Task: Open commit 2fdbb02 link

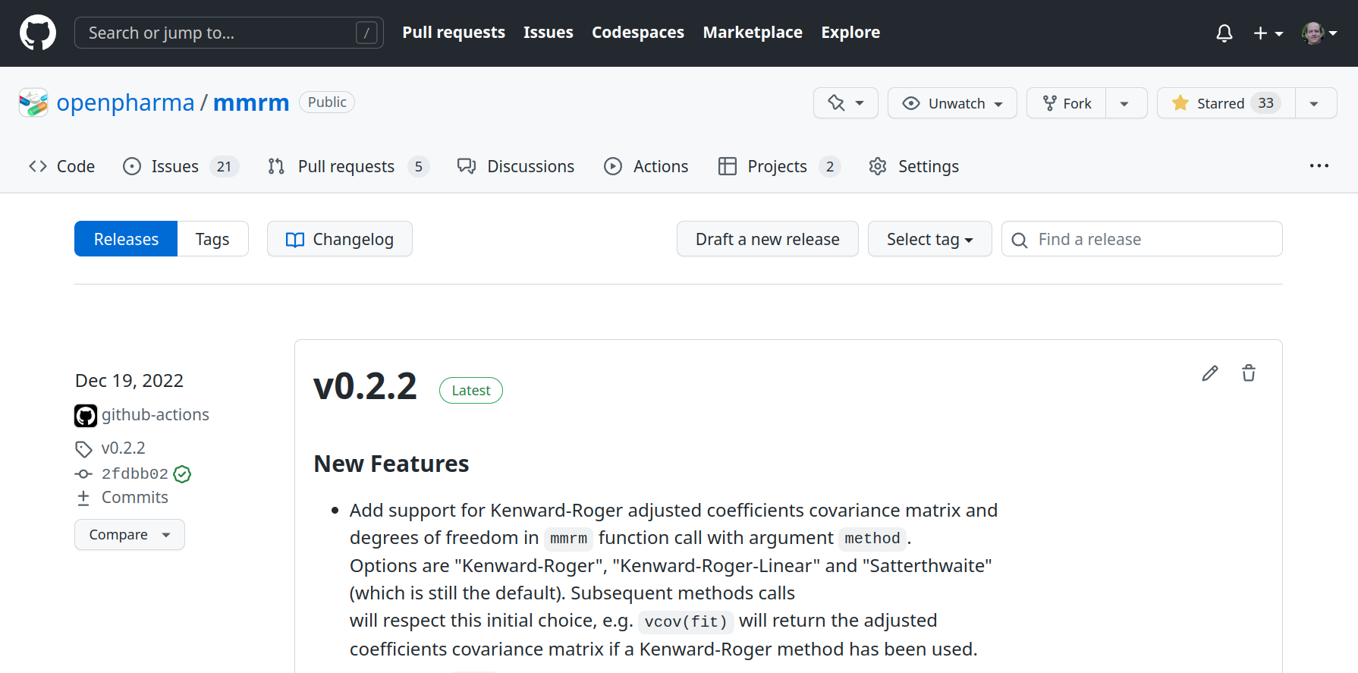Action: pos(135,474)
